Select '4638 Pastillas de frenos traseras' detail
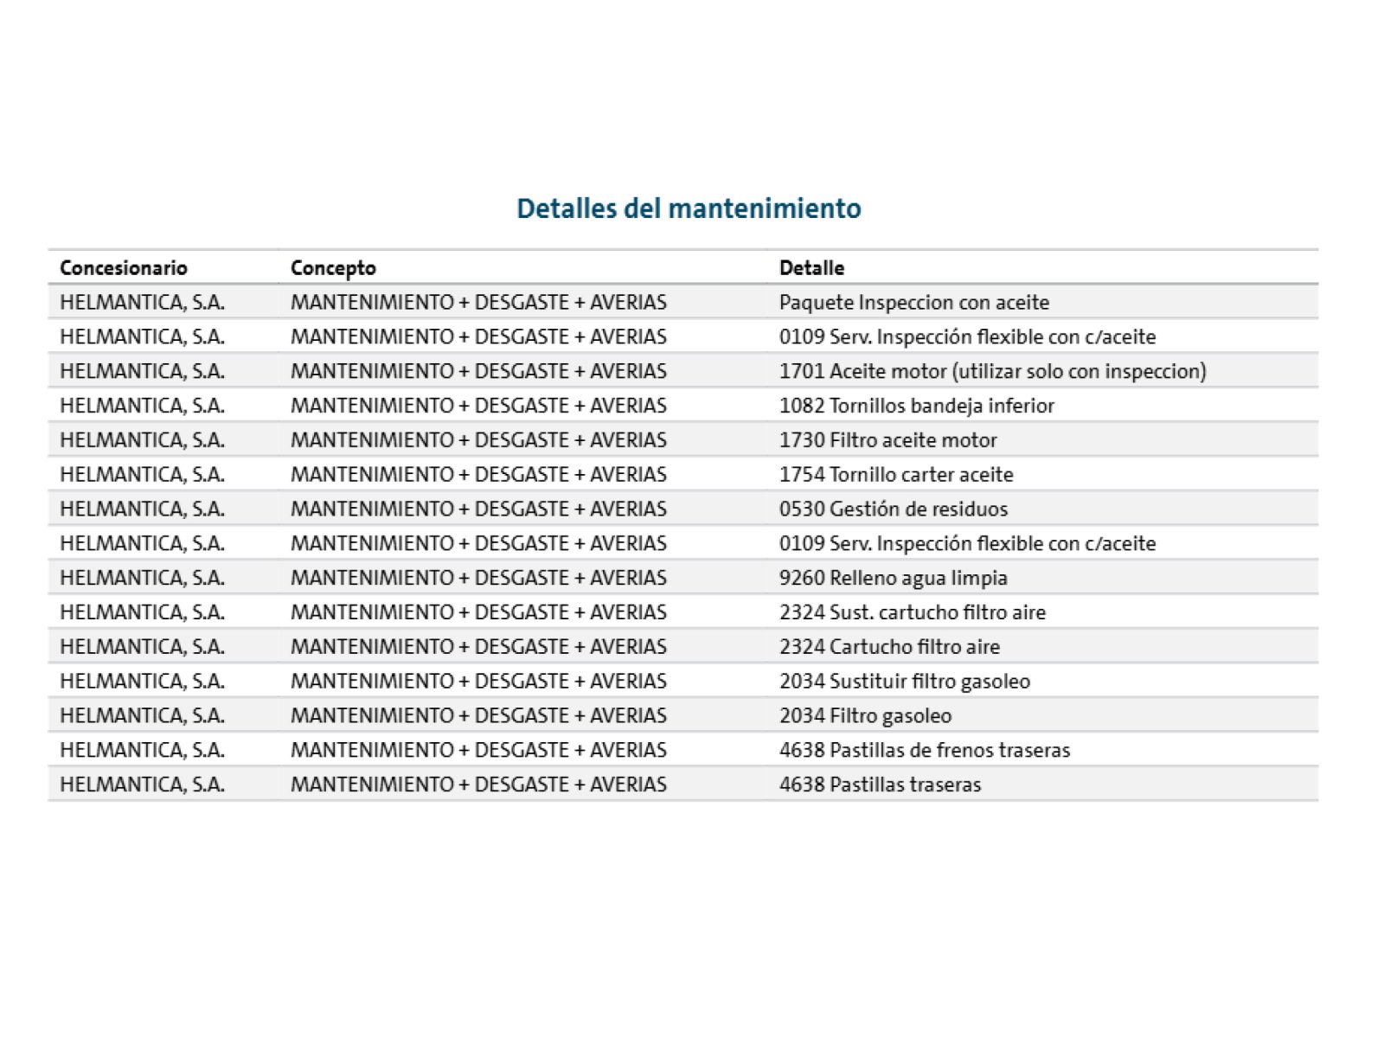This screenshot has height=1038, width=1384. 924,750
